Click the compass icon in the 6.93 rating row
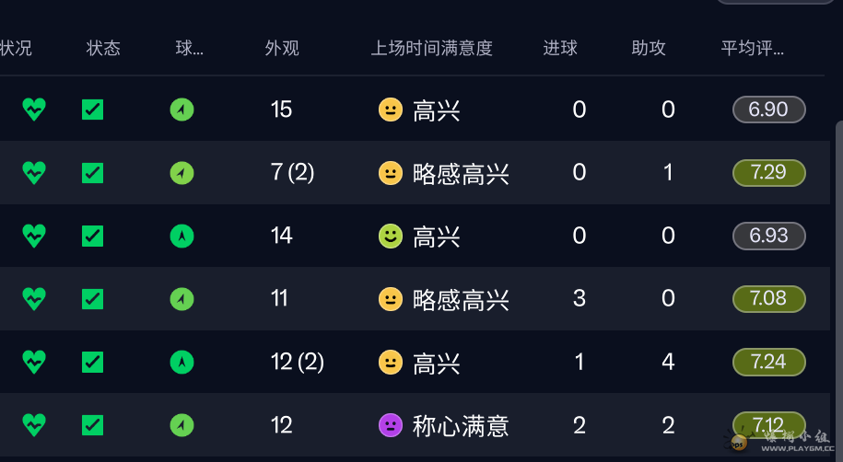 182,236
